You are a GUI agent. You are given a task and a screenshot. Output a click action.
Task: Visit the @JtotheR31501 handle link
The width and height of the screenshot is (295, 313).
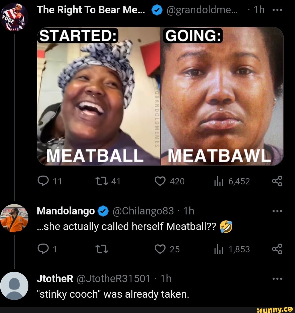point(114,279)
